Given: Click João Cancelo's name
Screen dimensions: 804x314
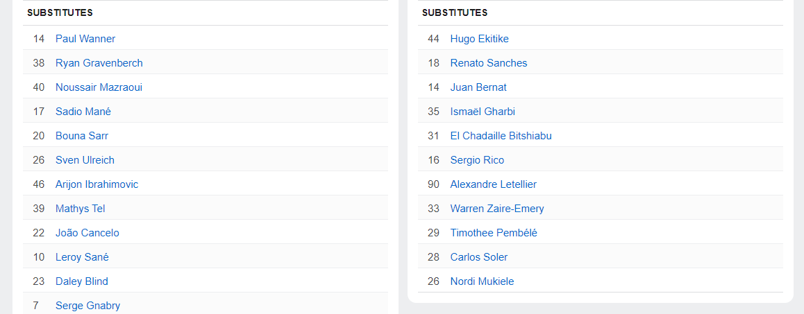Looking at the screenshot, I should pyautogui.click(x=87, y=233).
